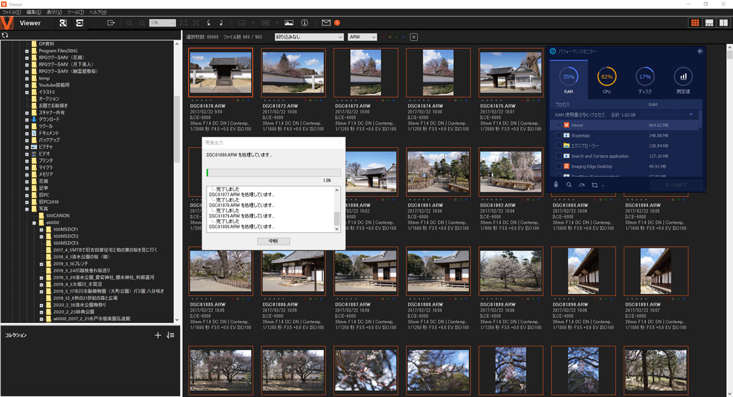
Task: Click back arrow in Performance Monitor
Action: (x=700, y=51)
